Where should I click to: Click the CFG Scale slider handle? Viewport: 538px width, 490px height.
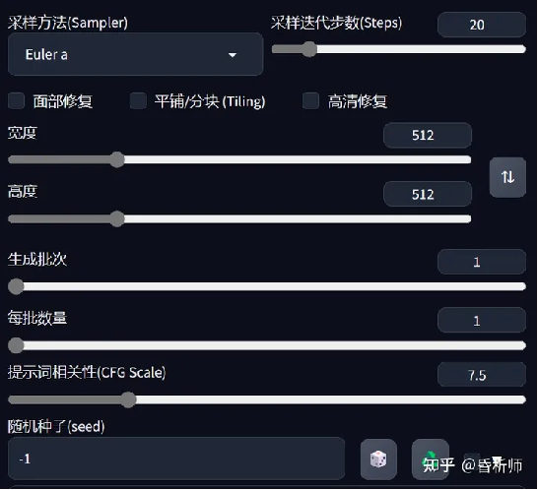click(x=129, y=399)
